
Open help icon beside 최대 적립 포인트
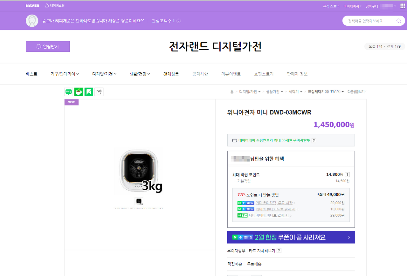347,174
